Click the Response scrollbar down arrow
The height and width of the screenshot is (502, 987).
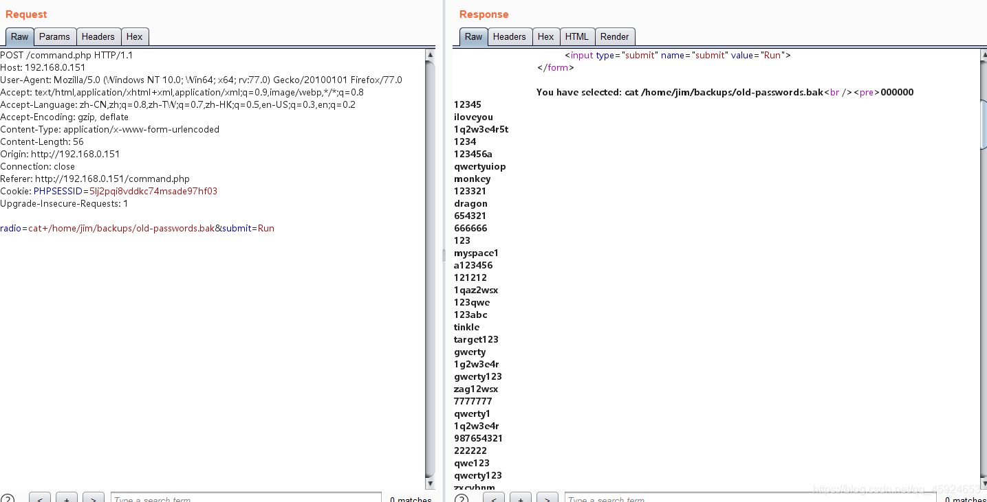[984, 484]
